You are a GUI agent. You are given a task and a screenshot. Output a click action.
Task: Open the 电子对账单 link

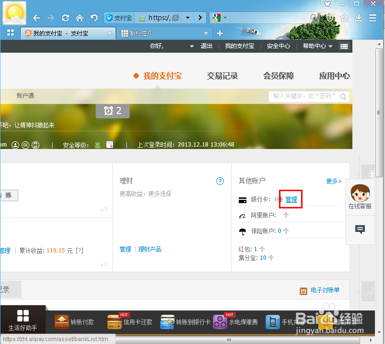[x=325, y=290]
